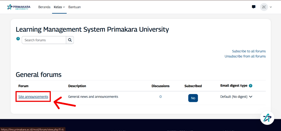Open the messaging chat bubble icon
The height and width of the screenshot is (131, 281).
[x=254, y=7]
